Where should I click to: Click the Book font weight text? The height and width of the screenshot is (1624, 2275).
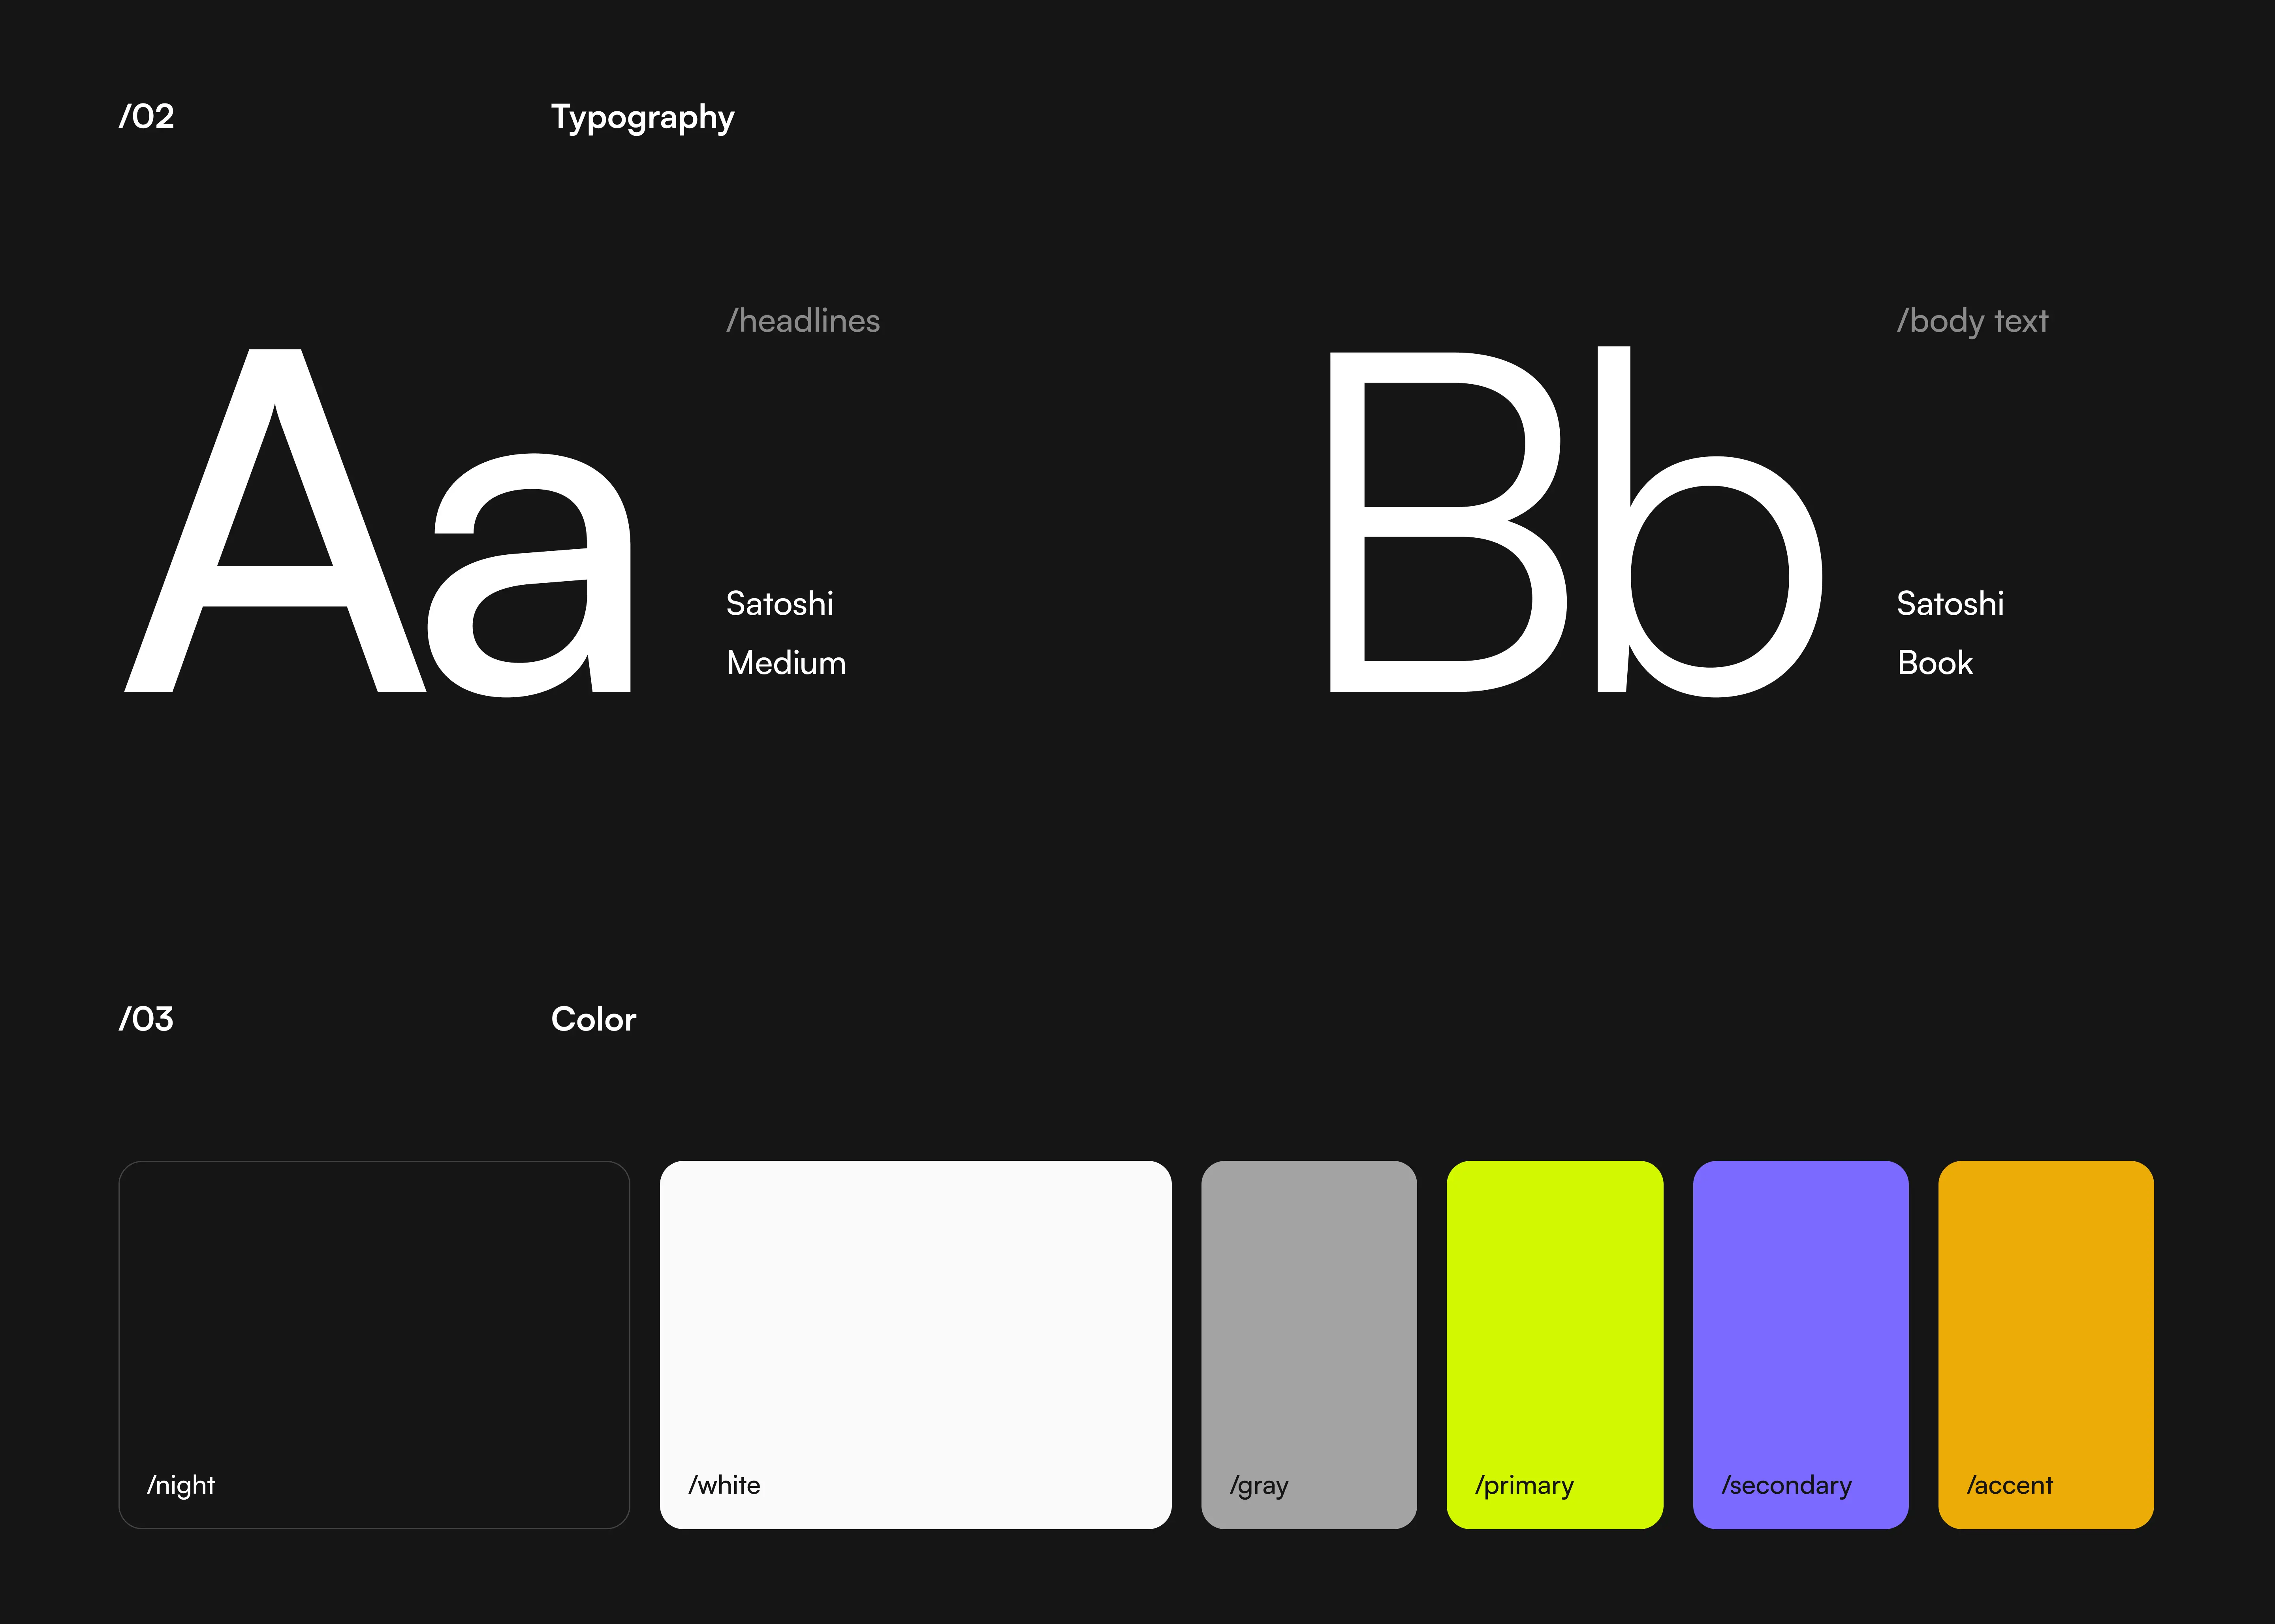pos(1934,663)
